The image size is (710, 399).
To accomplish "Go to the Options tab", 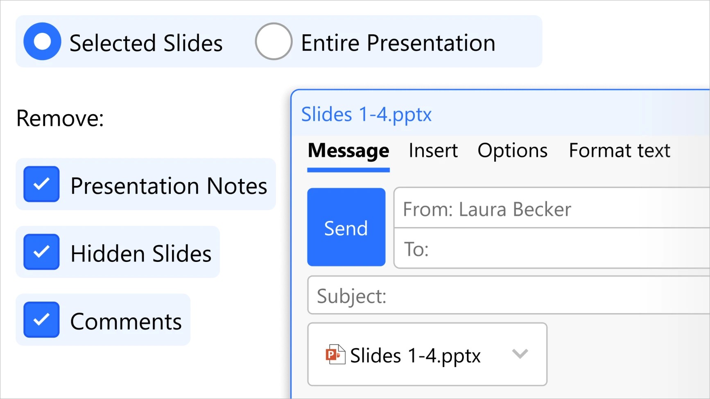I will (x=512, y=151).
